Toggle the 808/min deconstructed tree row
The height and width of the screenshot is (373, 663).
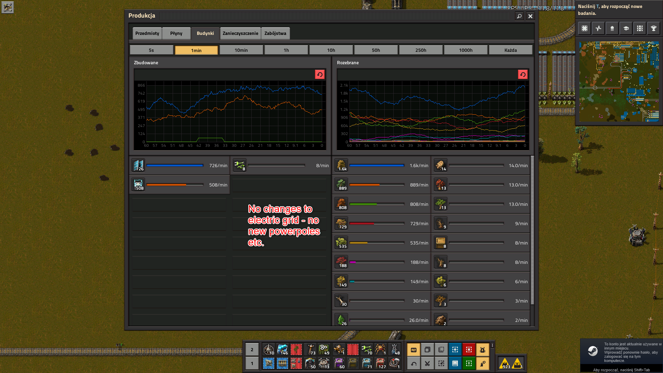382,204
